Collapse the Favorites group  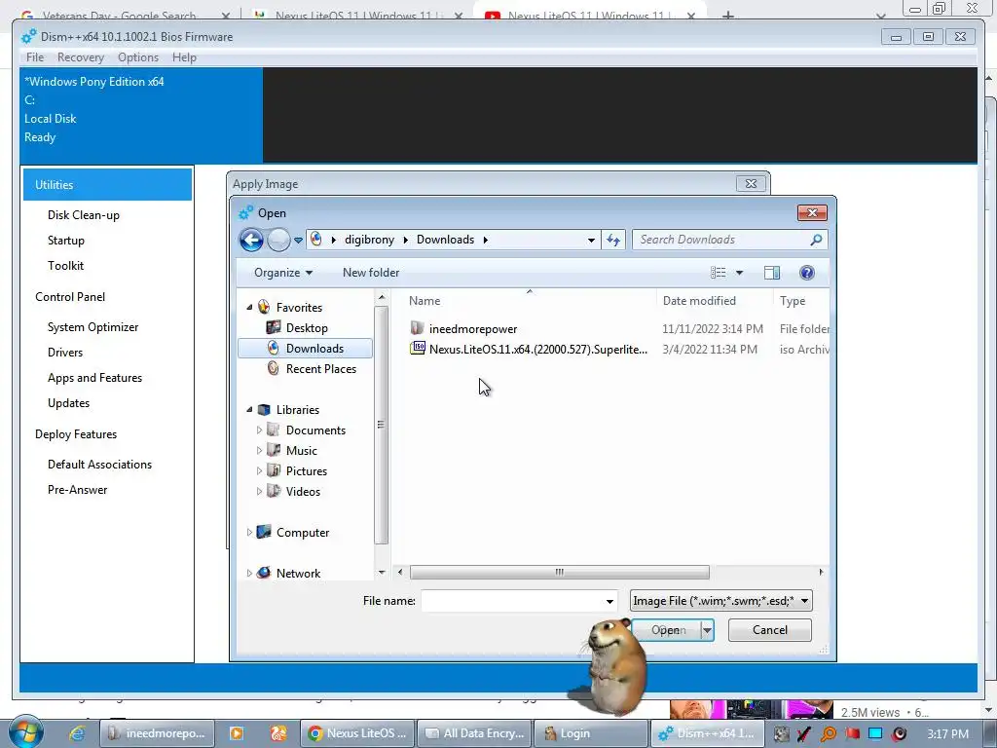pos(249,307)
